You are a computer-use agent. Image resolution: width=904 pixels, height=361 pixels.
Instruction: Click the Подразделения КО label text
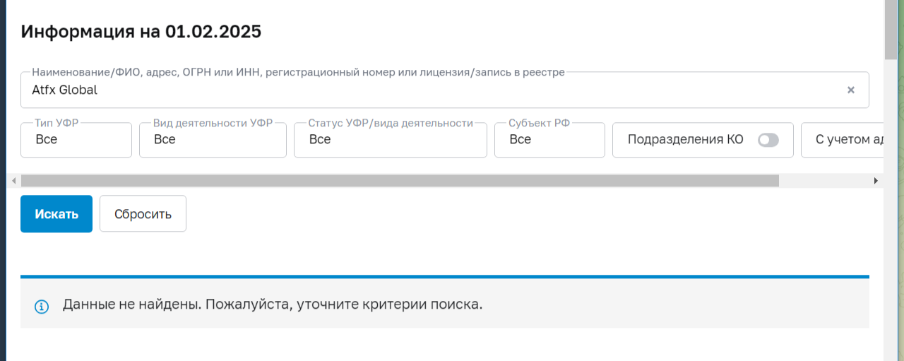click(x=685, y=140)
